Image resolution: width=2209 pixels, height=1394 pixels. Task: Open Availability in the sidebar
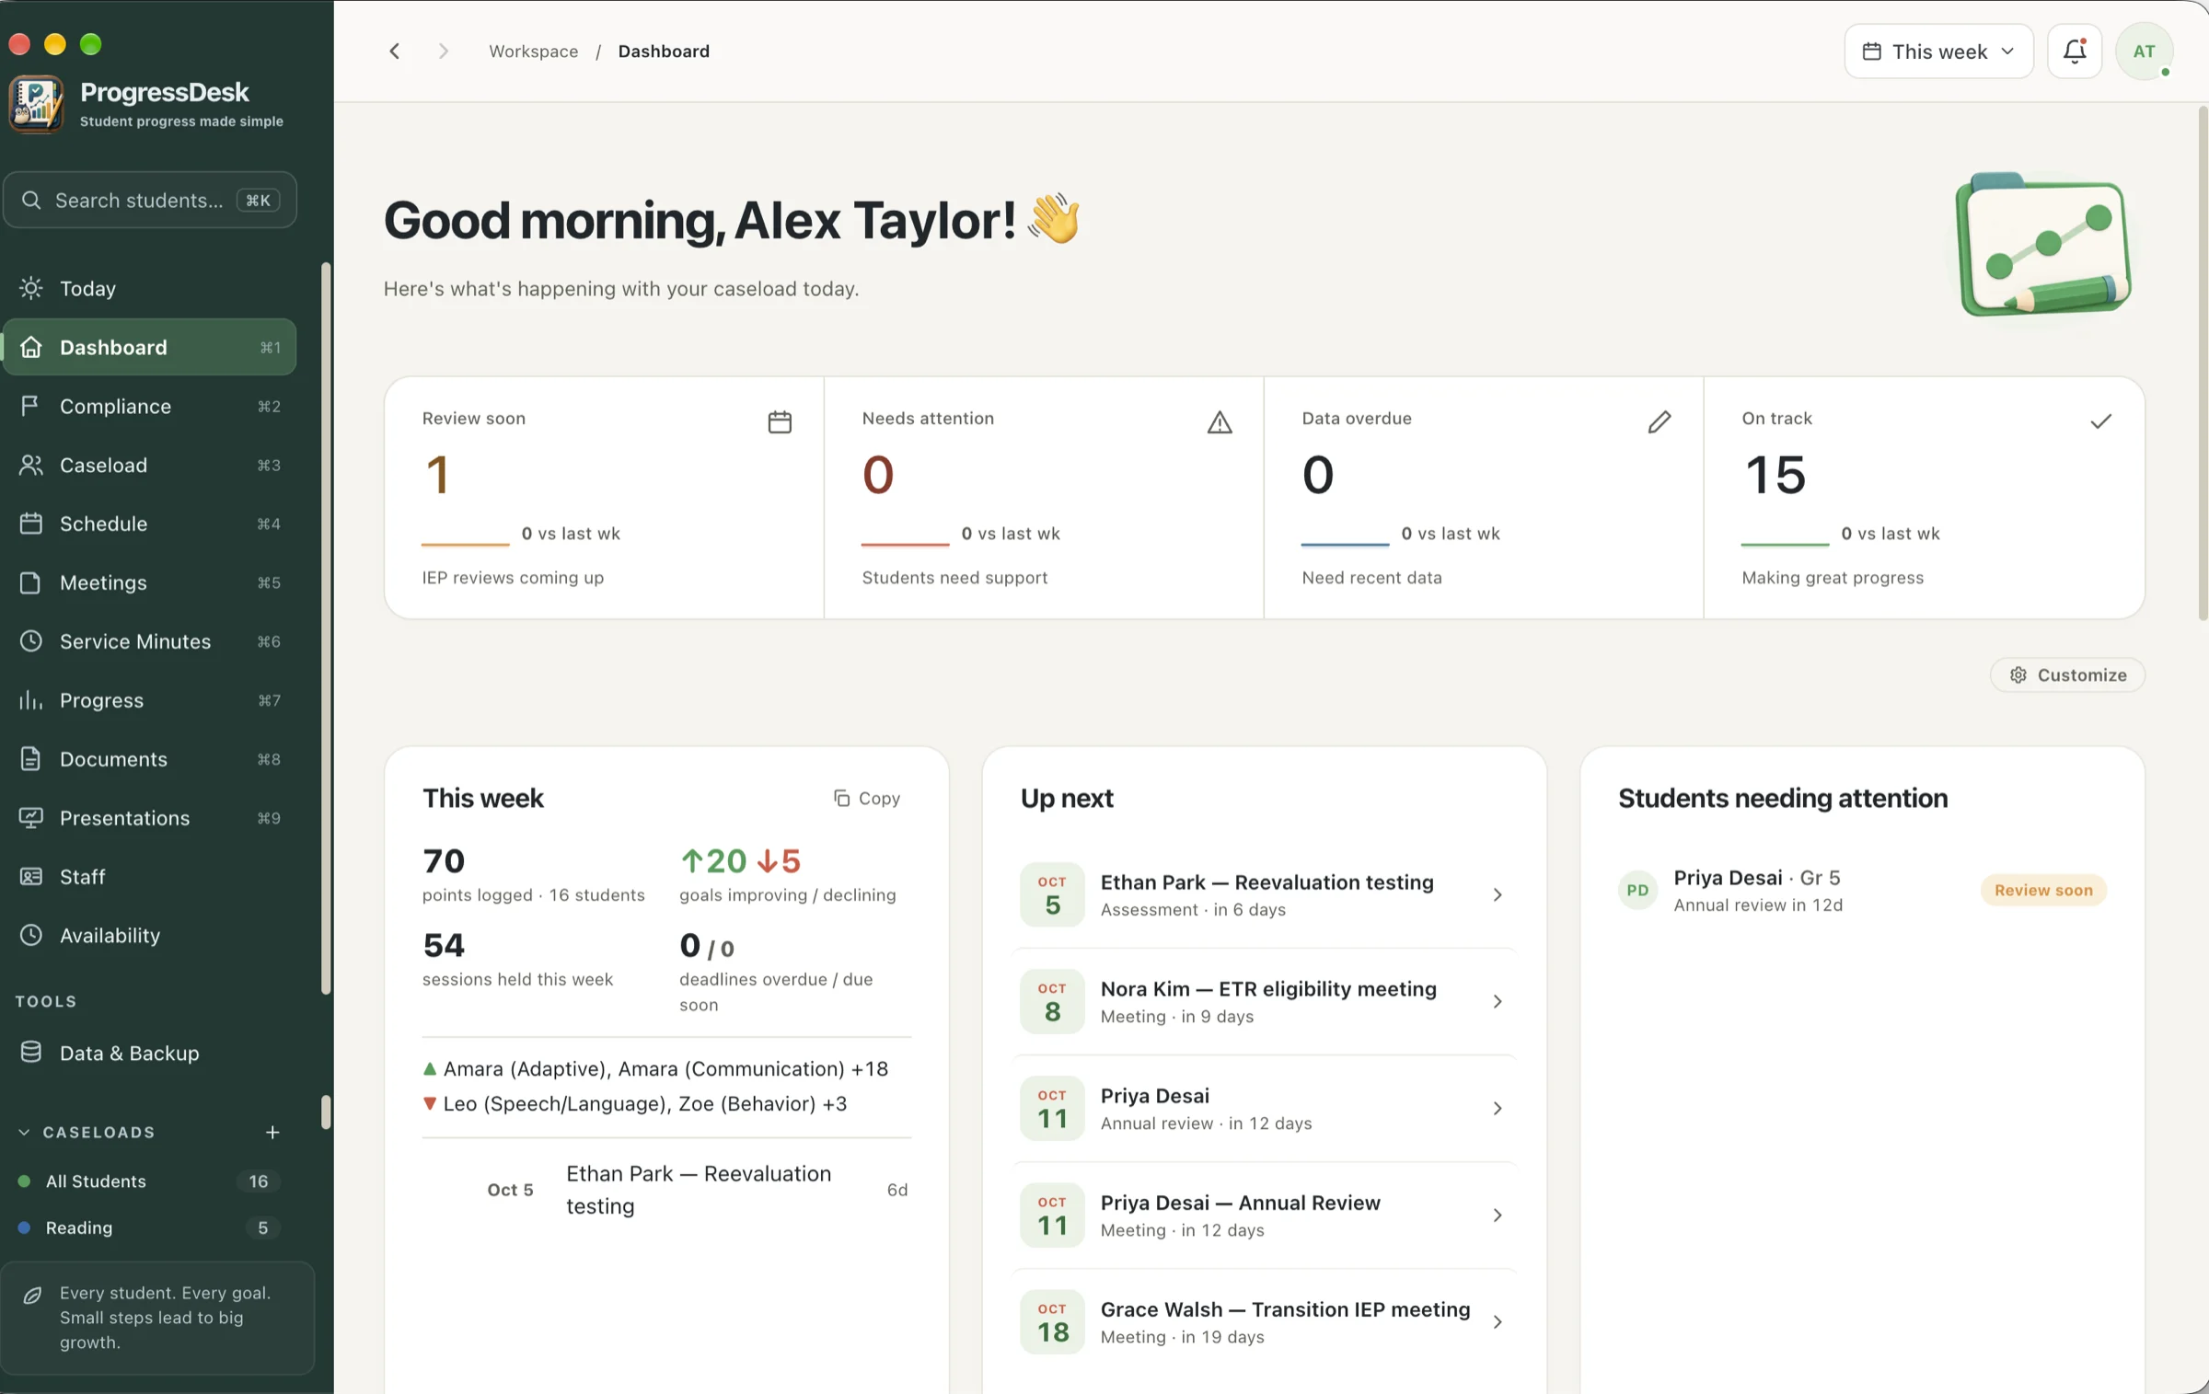(150, 936)
